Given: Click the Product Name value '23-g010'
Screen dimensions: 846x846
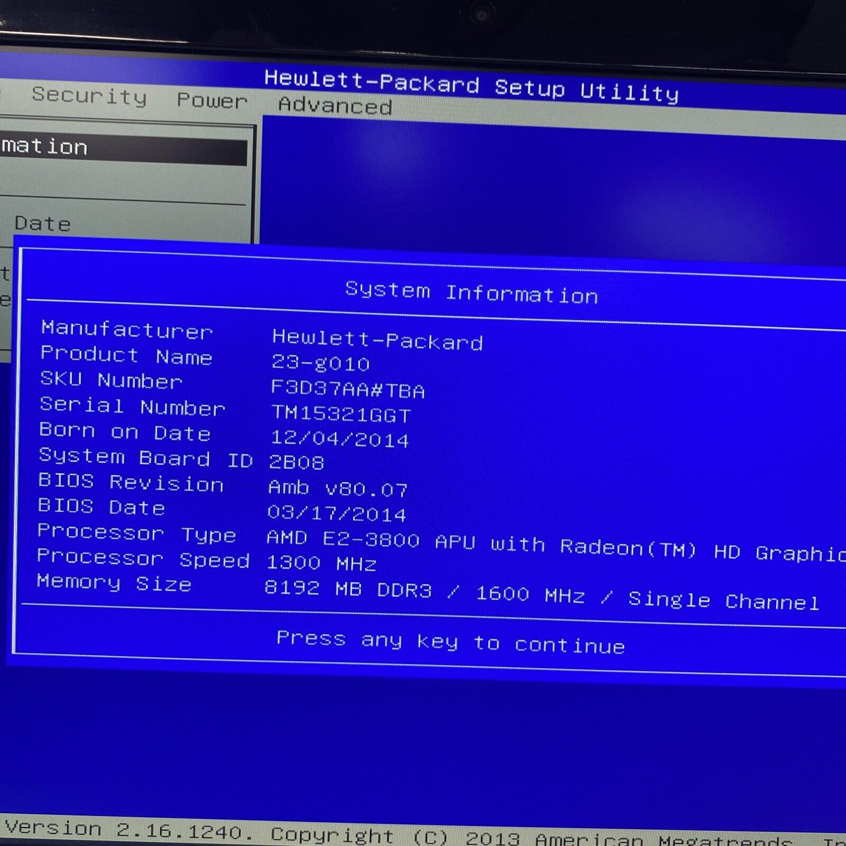Looking at the screenshot, I should (x=320, y=363).
